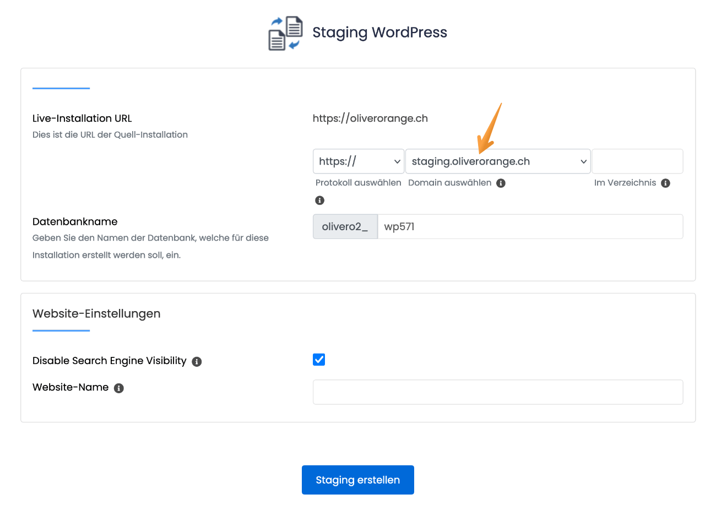The width and height of the screenshot is (716, 505).
Task: Click the Staging WordPress title
Action: (379, 32)
